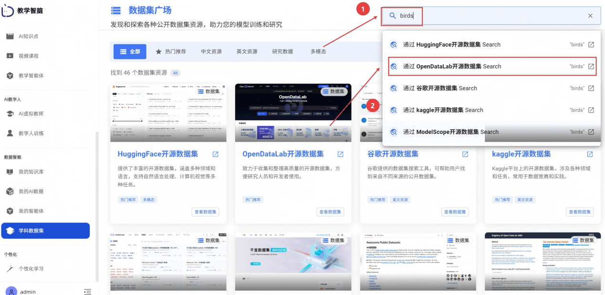The image size is (605, 295).
Task: Choose 通过 ModelScope开源数据集 Search suggestion
Action: (x=491, y=132)
